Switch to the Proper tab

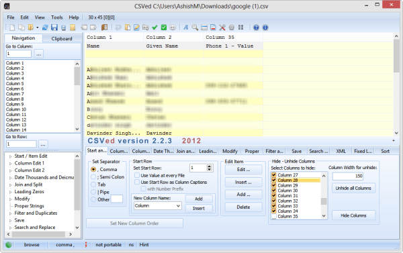click(252, 151)
